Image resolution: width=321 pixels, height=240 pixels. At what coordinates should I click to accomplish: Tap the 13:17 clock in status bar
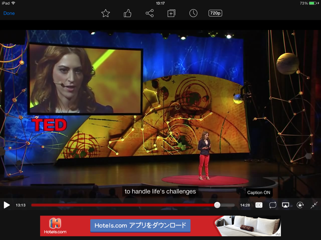click(x=160, y=3)
